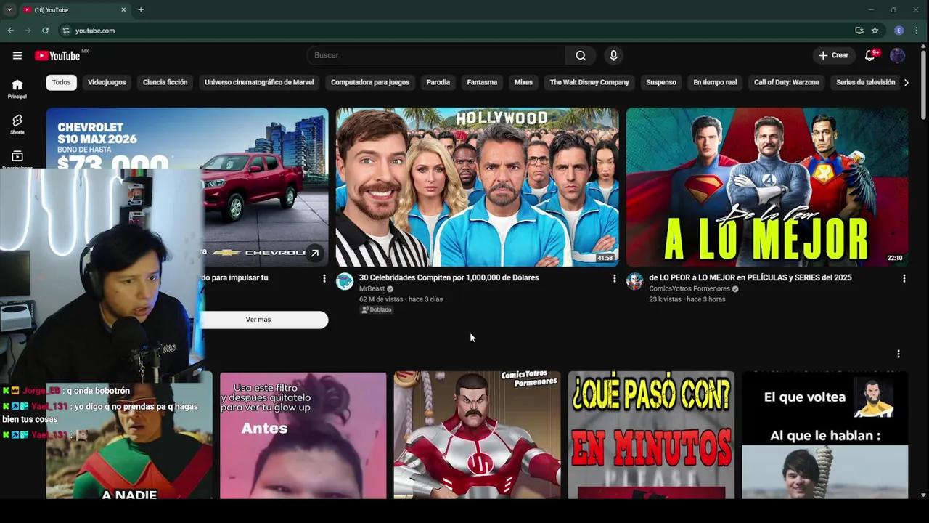Open the El que voltea Short
929x523 pixels.
point(825,435)
